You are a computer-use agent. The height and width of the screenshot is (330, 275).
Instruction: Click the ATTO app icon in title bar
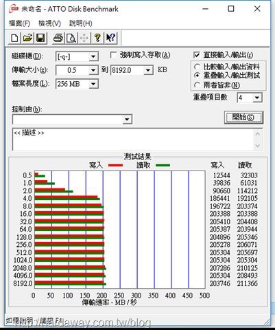point(14,9)
